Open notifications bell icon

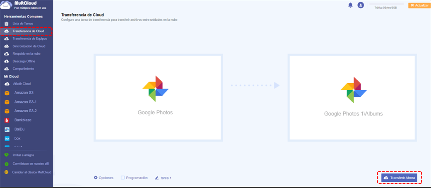pos(350,5)
